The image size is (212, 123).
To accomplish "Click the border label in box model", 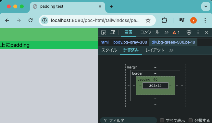I will [137, 73].
